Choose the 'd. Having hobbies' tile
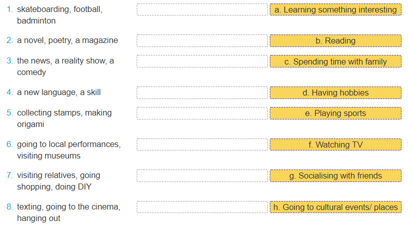408x226 pixels. pos(335,92)
